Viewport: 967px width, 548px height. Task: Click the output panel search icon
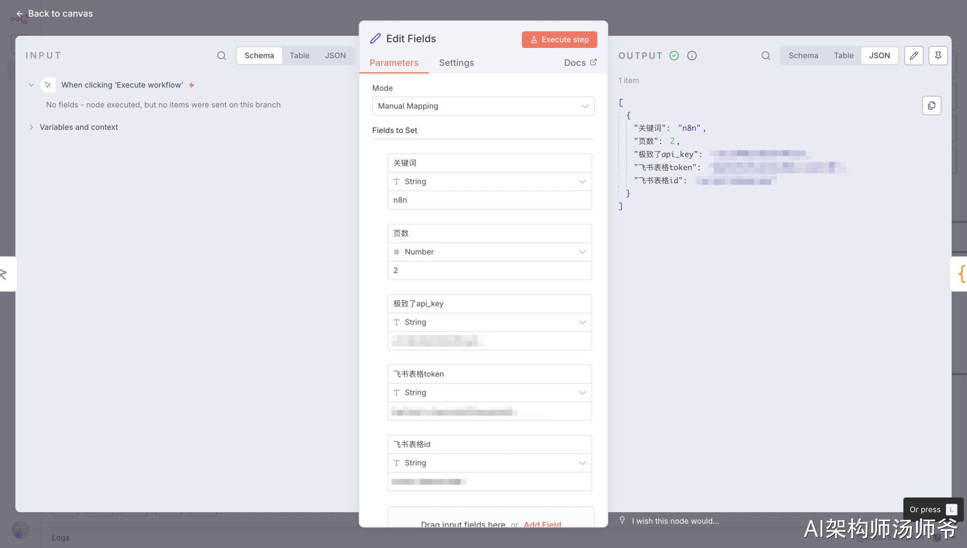pyautogui.click(x=766, y=56)
